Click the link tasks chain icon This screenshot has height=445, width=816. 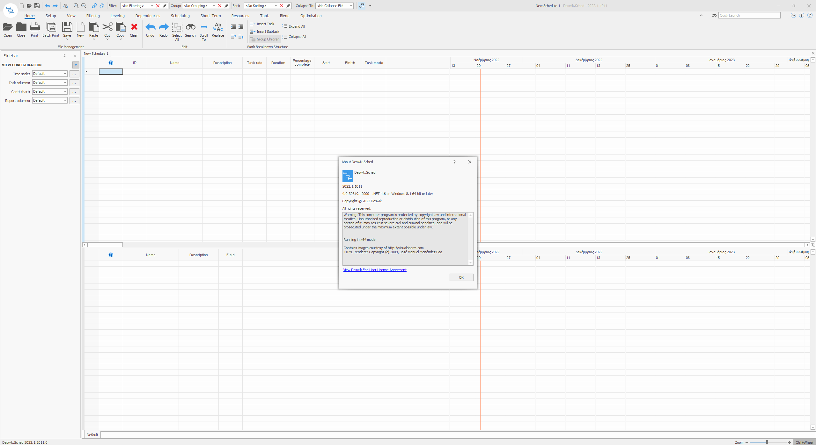94,6
